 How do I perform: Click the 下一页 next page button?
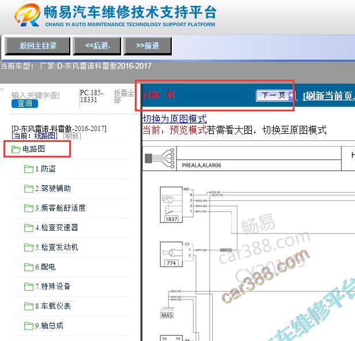275,95
